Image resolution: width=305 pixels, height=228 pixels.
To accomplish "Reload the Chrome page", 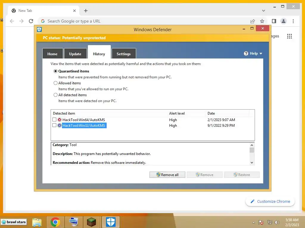I will (31, 21).
